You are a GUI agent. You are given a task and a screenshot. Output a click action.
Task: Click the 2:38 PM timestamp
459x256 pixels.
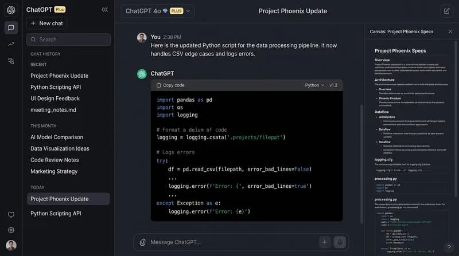pos(172,37)
